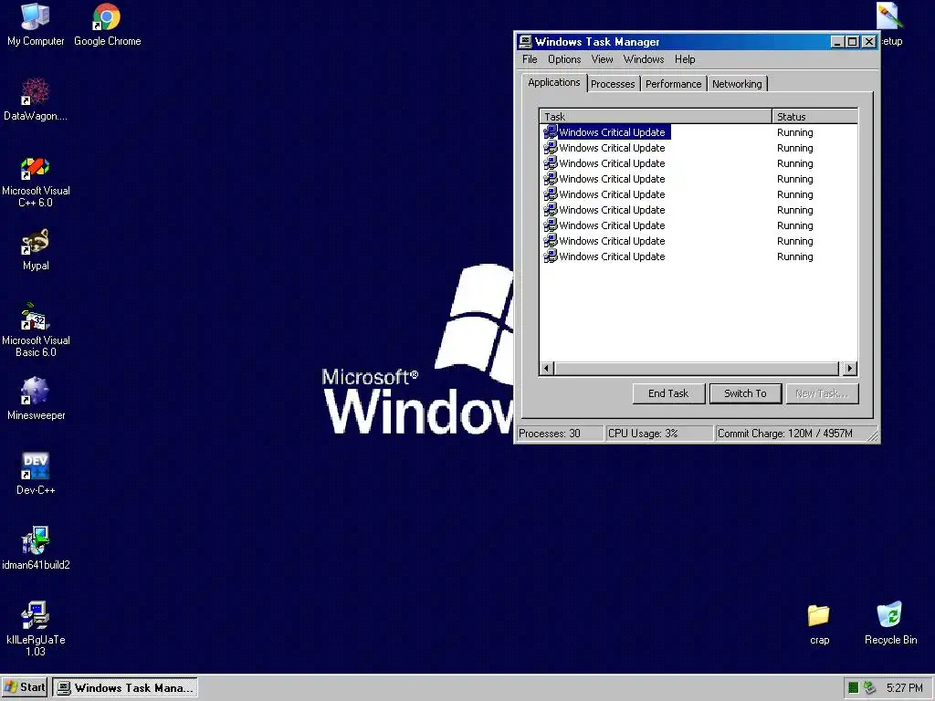Switch to the Networking tab
This screenshot has width=935, height=701.
(x=737, y=84)
